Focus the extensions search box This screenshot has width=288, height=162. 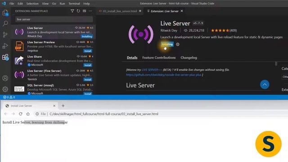[x=54, y=19]
